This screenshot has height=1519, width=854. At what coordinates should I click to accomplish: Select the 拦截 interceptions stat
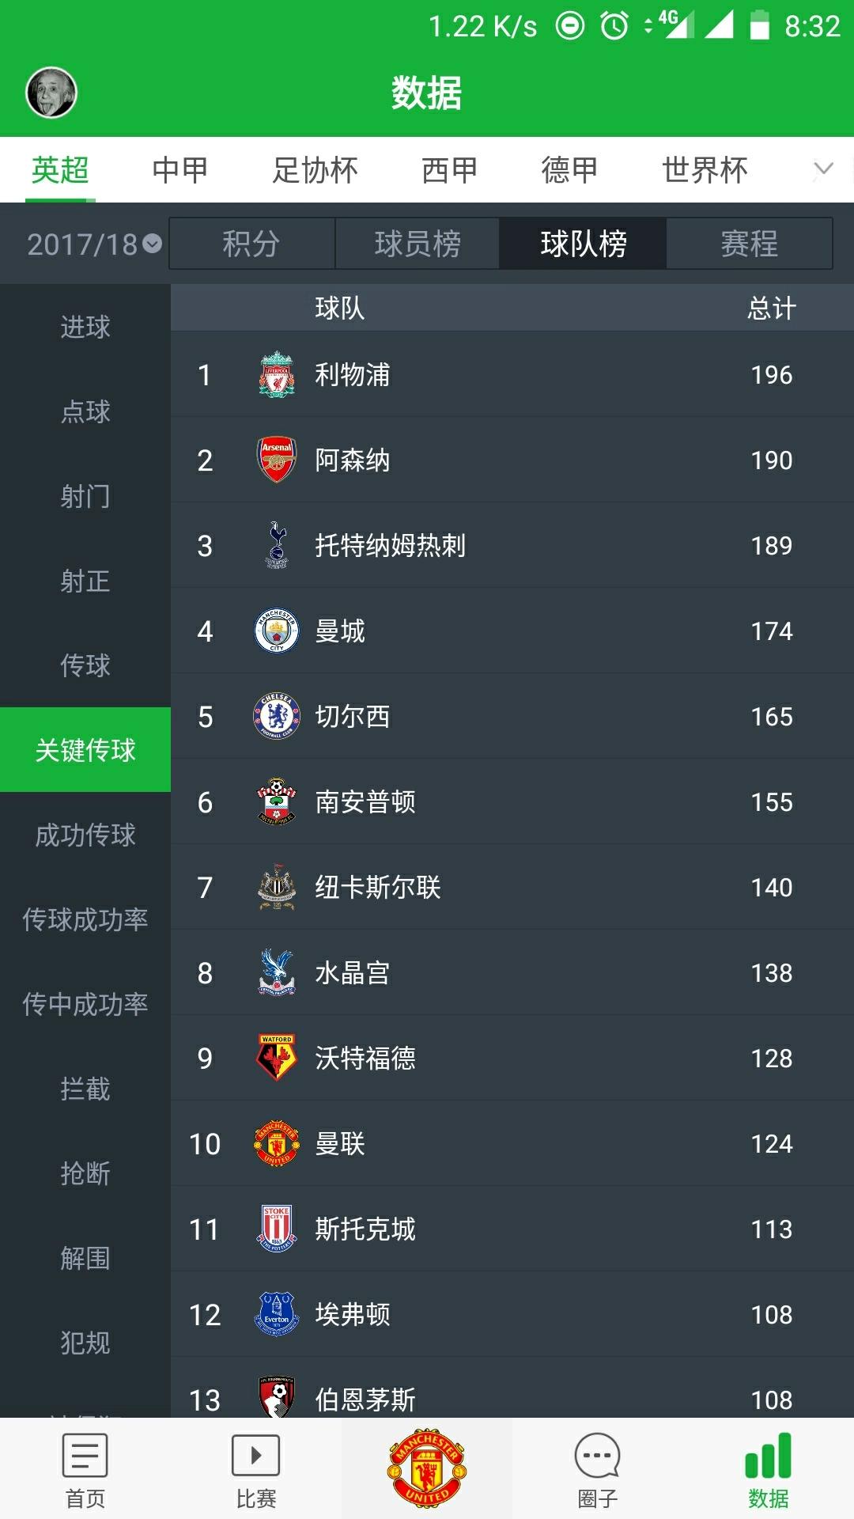(85, 1089)
